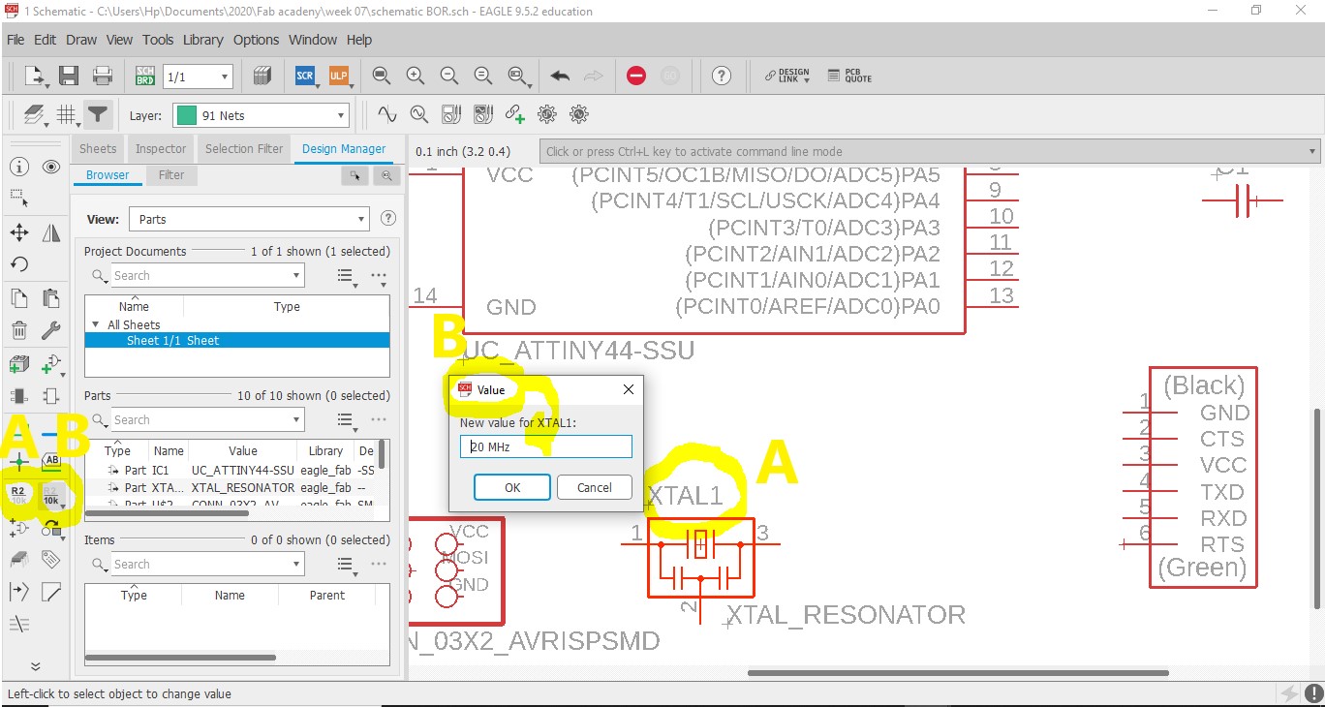Click the Simulate sine wave icon
The image size is (1325, 707).
point(387,114)
